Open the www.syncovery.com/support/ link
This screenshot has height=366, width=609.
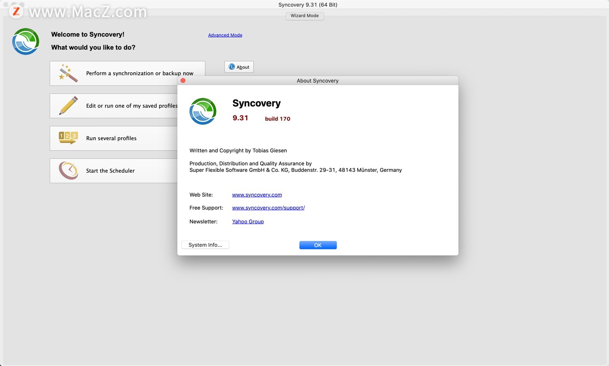(x=268, y=208)
